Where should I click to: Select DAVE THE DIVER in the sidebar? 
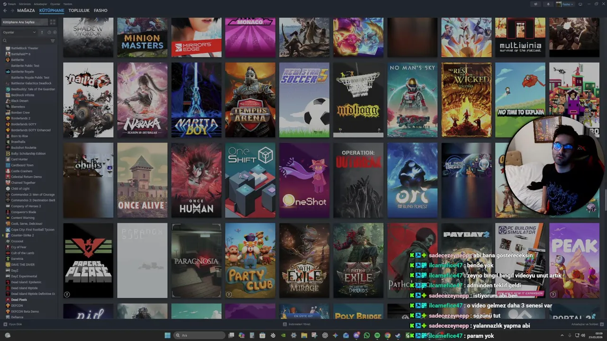coord(23,264)
